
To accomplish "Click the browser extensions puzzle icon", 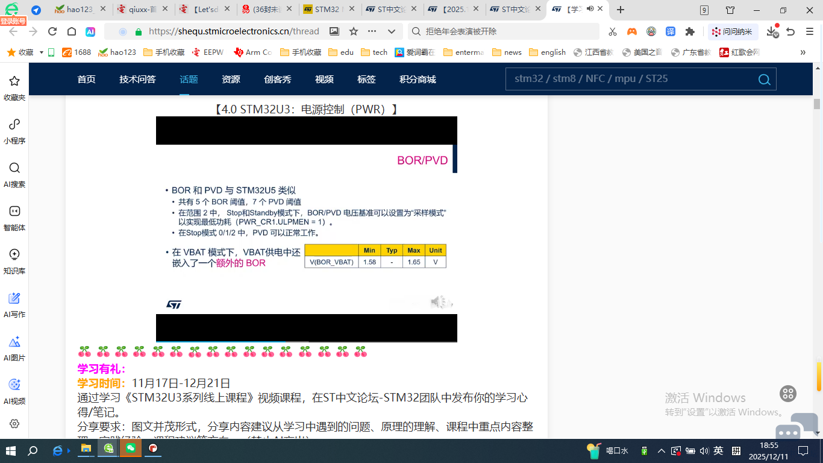I will point(690,32).
